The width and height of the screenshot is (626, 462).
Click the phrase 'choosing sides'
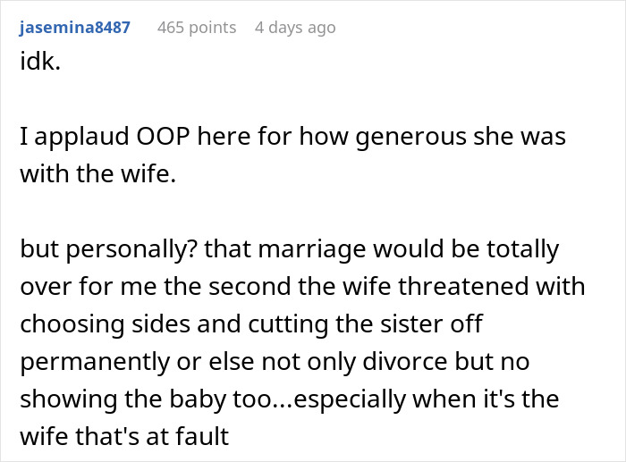pos(105,325)
